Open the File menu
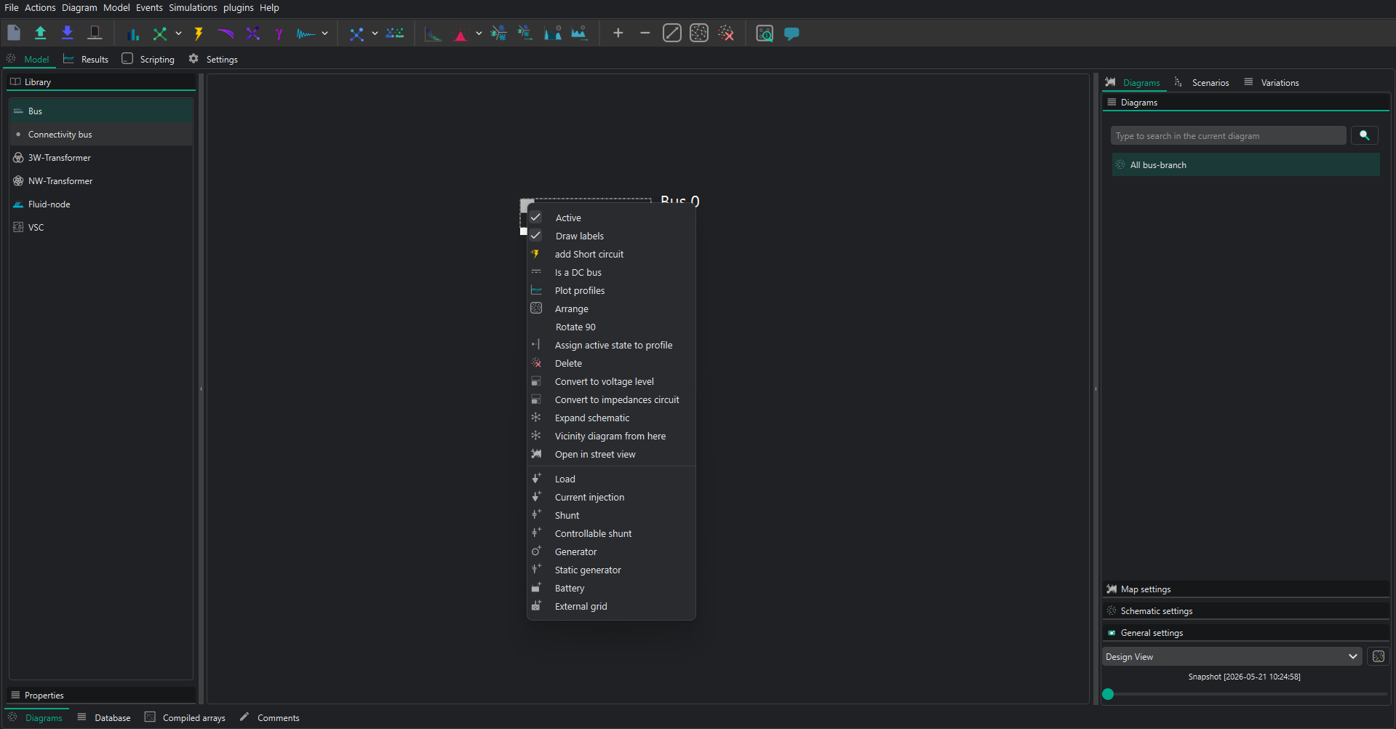 [12, 7]
